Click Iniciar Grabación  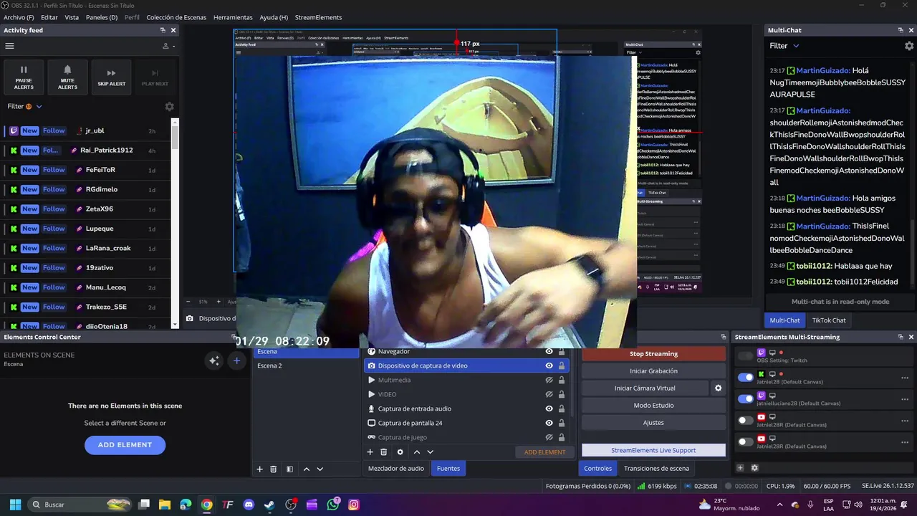653,371
